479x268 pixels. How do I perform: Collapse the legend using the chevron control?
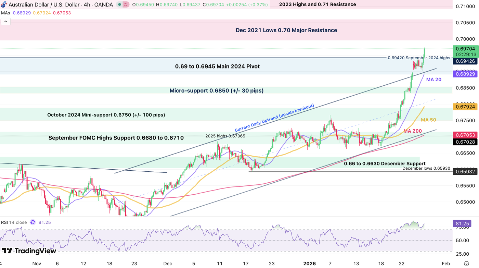(5, 21)
